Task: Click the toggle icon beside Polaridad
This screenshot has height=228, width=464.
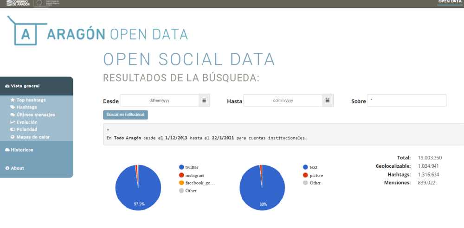Action: pyautogui.click(x=13, y=130)
